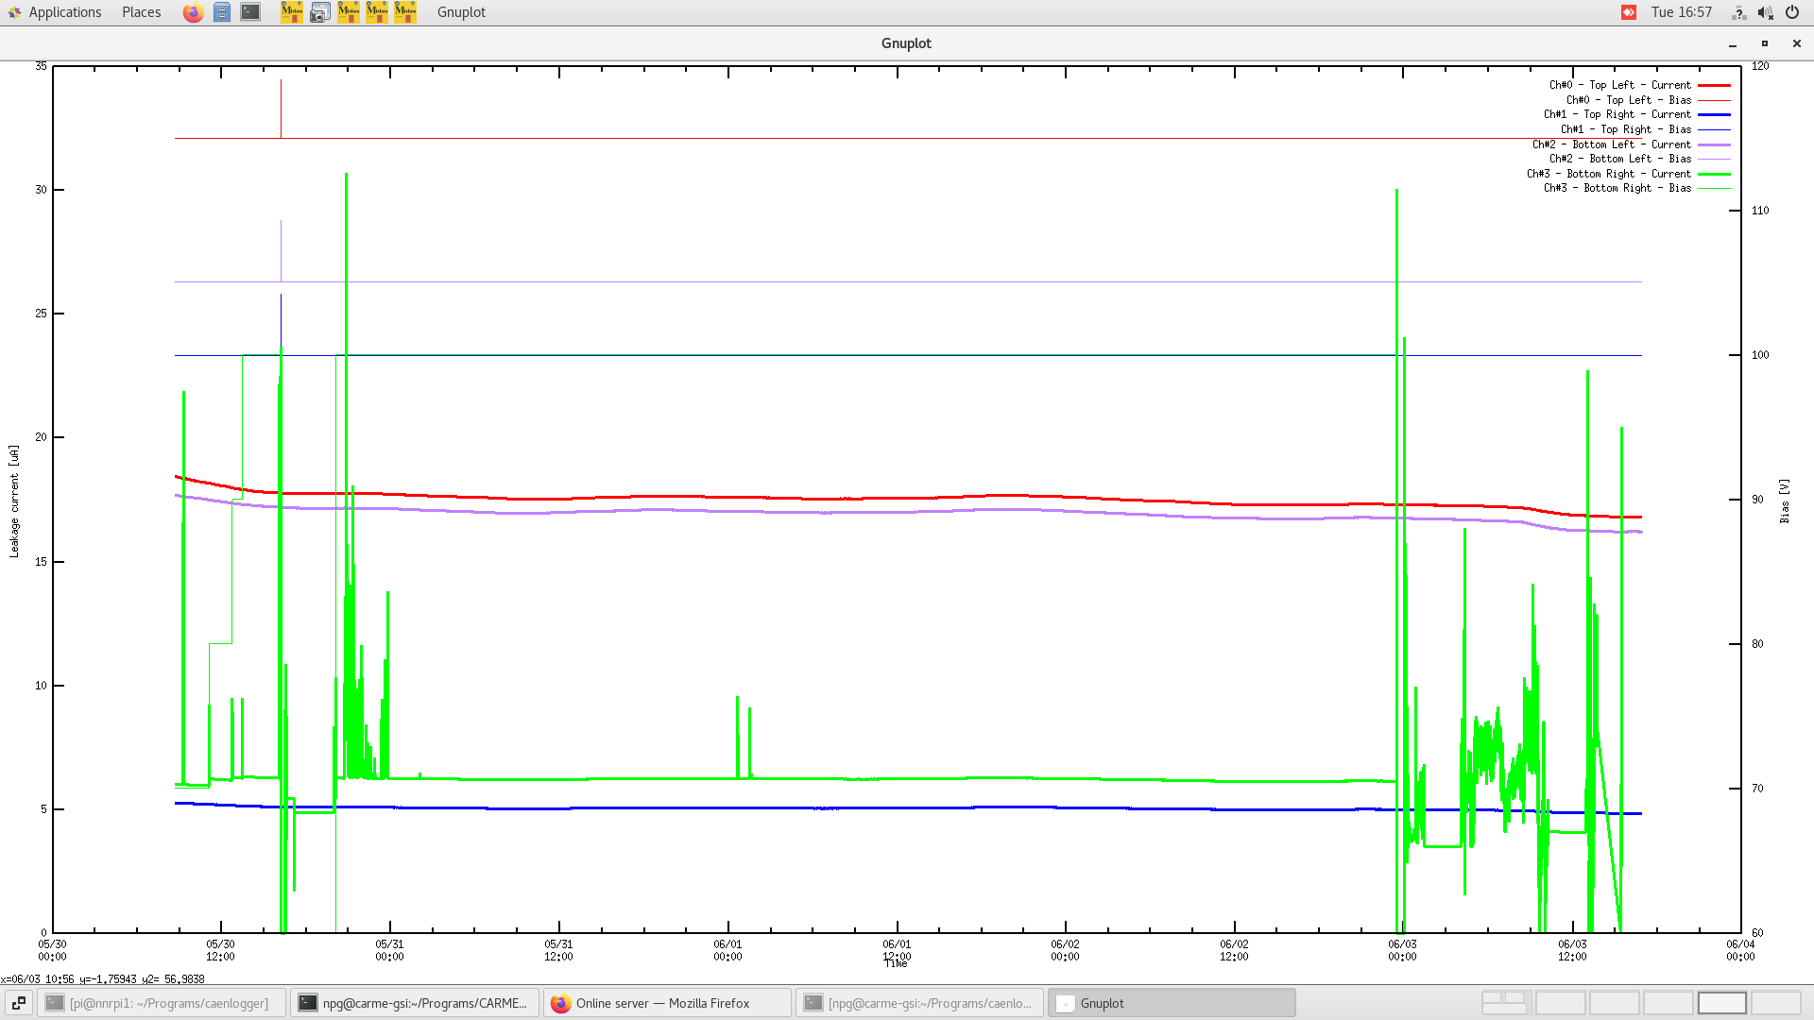
Task: Click the red notification icon near the clock
Action: (1628, 12)
